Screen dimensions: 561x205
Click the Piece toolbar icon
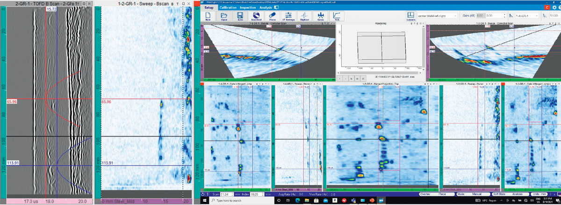click(273, 16)
